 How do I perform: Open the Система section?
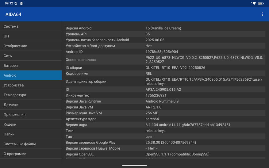31,26
